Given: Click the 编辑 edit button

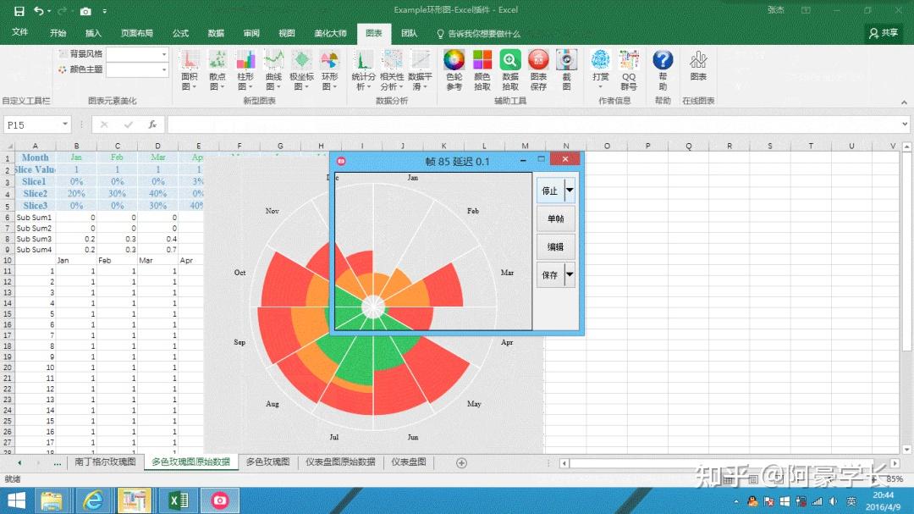Looking at the screenshot, I should coord(555,246).
